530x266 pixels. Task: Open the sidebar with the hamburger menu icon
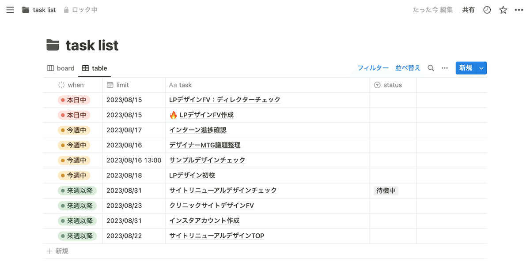(x=10, y=10)
